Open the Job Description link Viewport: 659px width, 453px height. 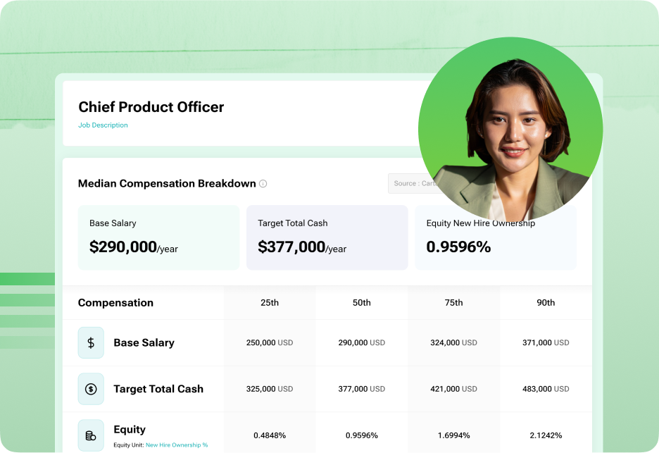103,125
